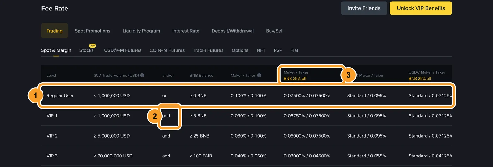
Task: Open the Stocks sub-tab marked New
Action: [87, 50]
